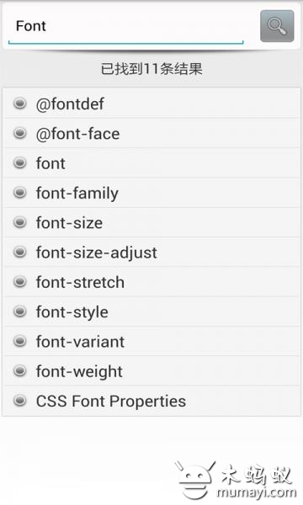The width and height of the screenshot is (303, 505).
Task: Click the bullet icon beside @fontdef
Action: click(20, 104)
